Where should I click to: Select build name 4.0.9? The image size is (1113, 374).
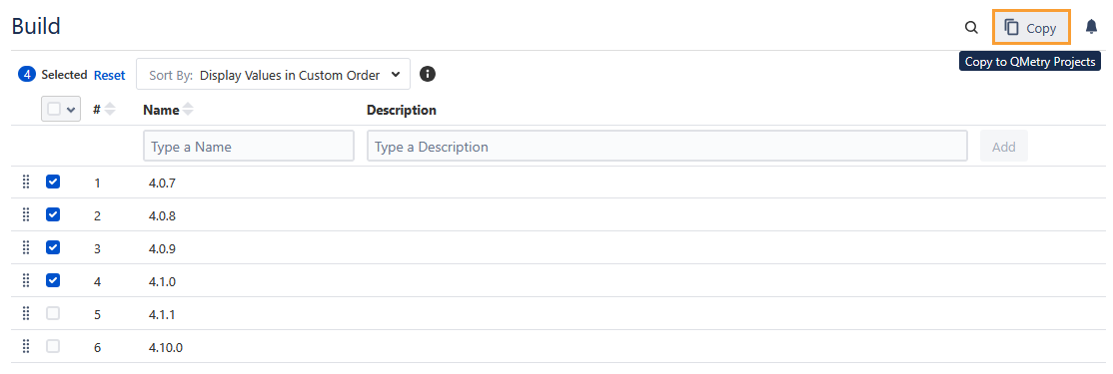(162, 249)
